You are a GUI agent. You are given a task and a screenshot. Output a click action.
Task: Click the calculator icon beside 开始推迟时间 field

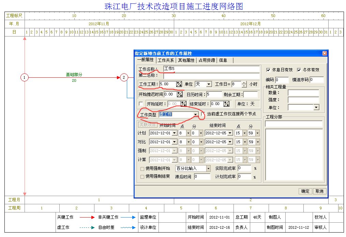[180, 94]
